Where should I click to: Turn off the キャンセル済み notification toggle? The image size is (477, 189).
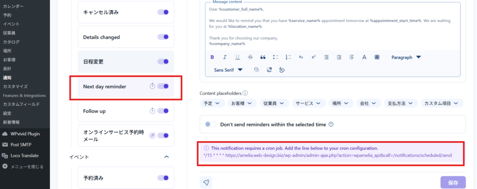point(163,12)
